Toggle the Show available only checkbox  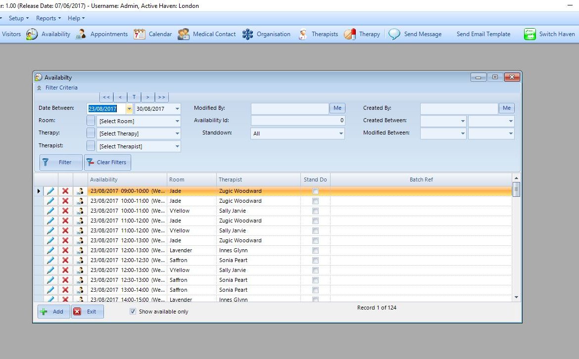click(x=133, y=312)
